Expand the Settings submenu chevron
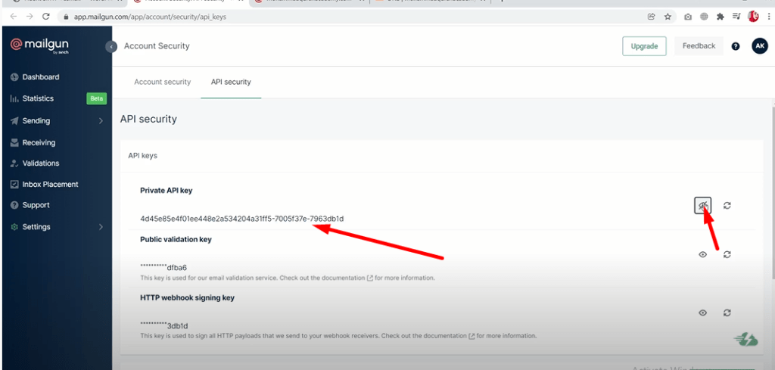Screen dimensions: 775x370 click(x=101, y=227)
